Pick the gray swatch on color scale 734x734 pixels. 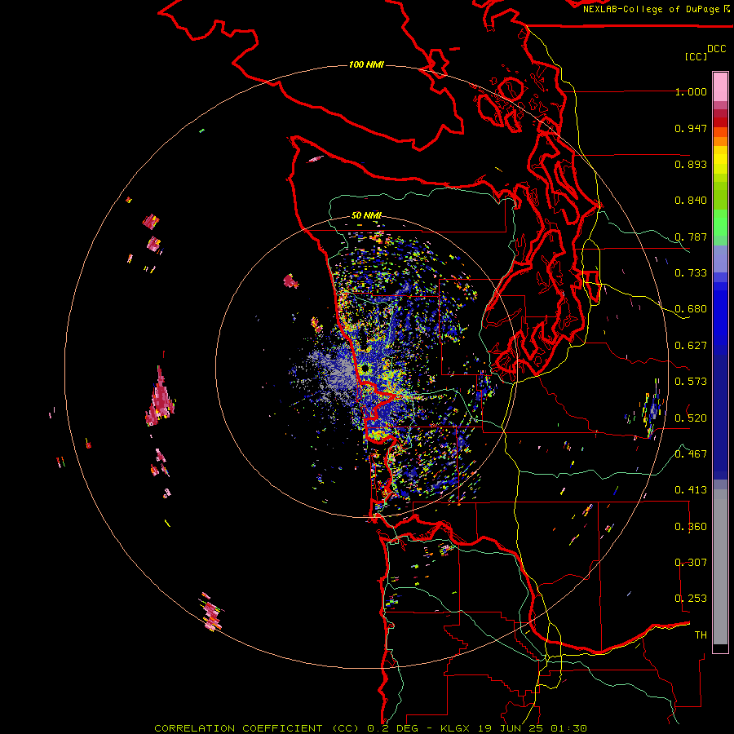coord(720,567)
